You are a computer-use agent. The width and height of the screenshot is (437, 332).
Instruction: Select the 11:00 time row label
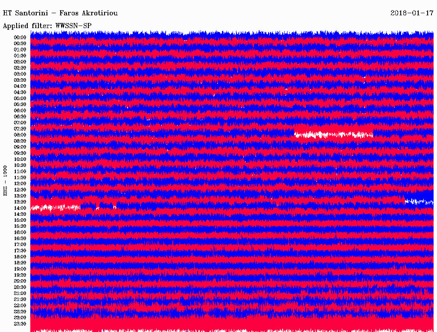[x=20, y=172]
